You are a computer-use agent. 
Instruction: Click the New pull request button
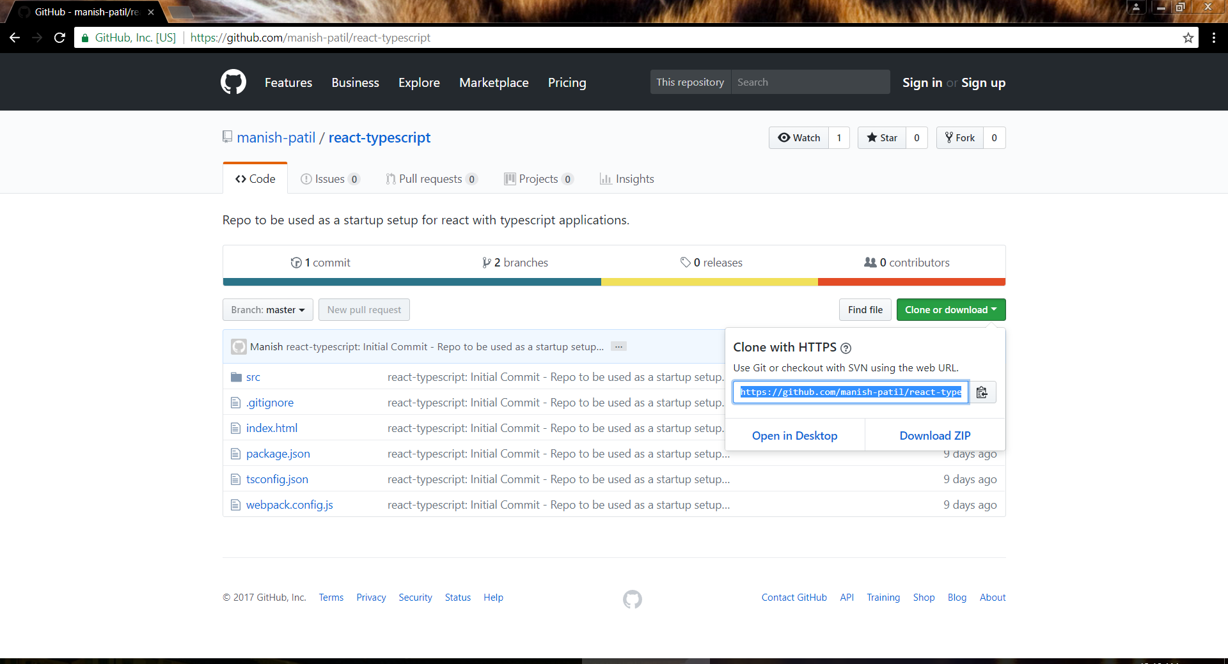(x=364, y=310)
